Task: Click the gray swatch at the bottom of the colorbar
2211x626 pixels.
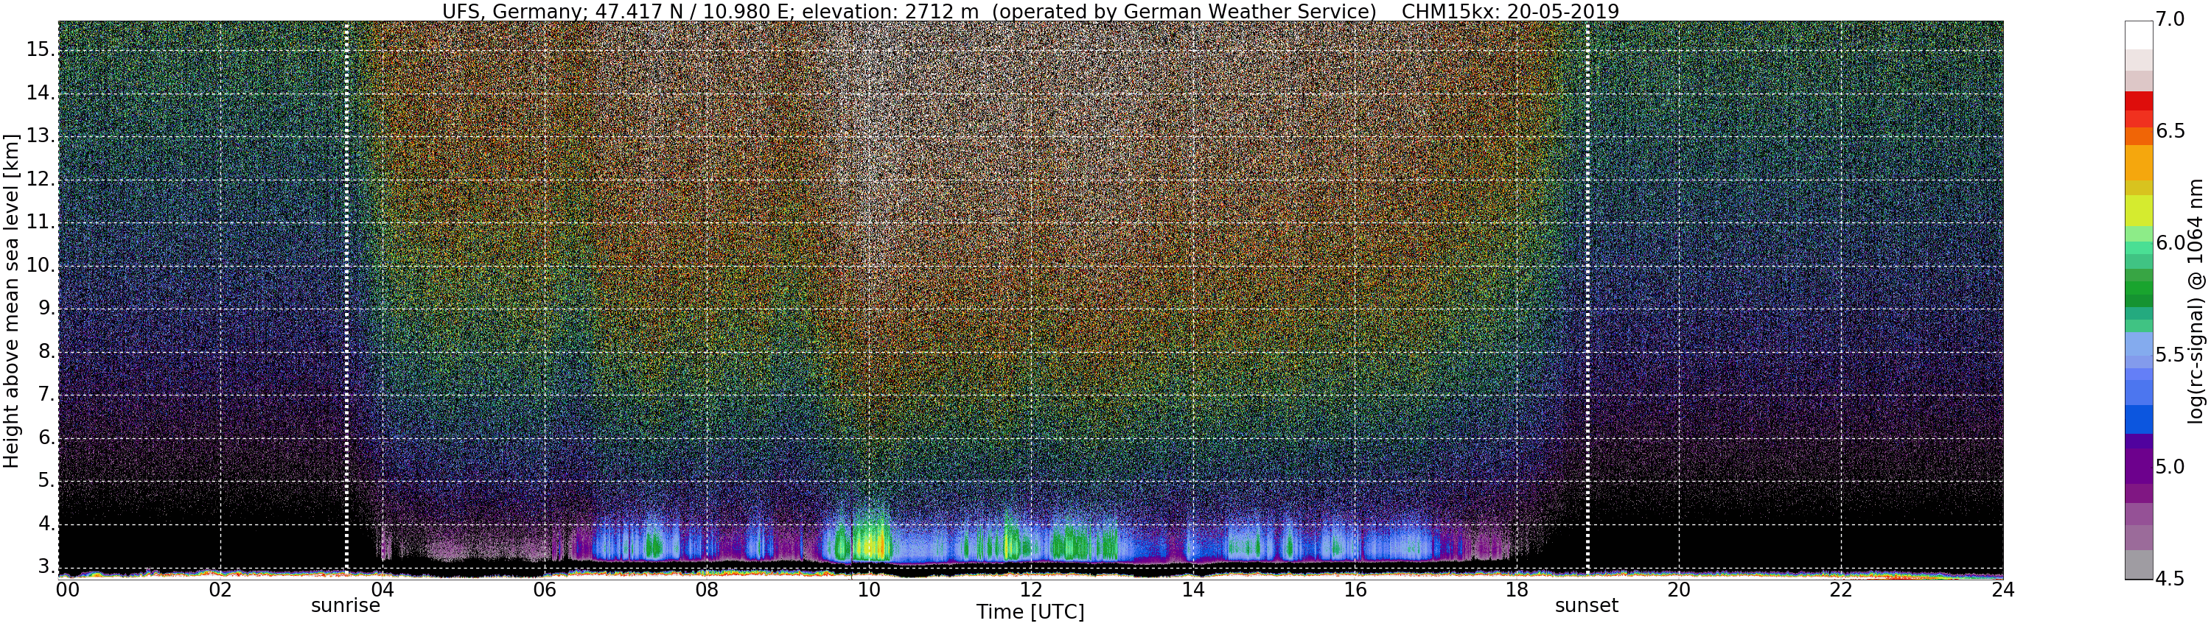Action: (x=2138, y=564)
